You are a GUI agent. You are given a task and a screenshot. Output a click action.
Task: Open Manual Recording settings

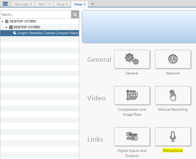click(x=173, y=95)
